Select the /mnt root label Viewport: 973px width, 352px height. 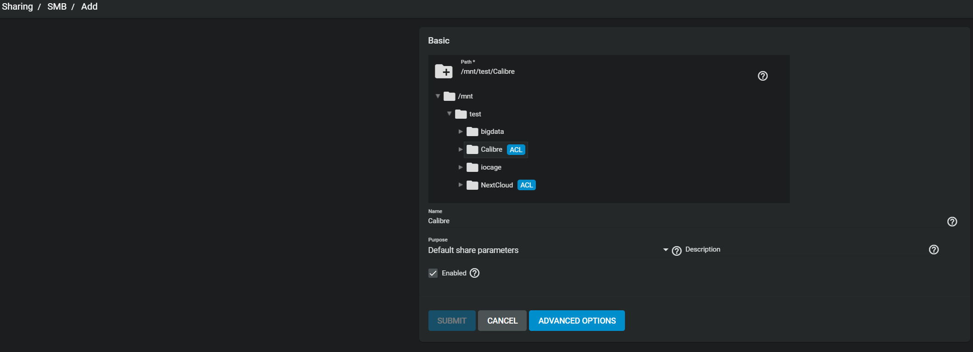(465, 96)
